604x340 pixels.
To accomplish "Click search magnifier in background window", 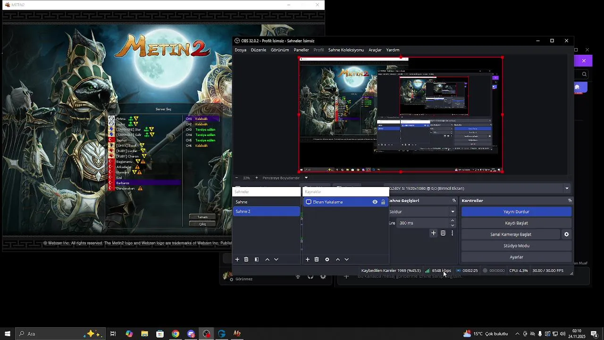I will pos(584,74).
